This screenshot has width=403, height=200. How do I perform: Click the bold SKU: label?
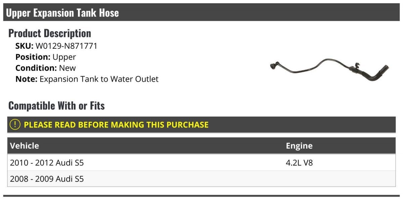pos(25,46)
